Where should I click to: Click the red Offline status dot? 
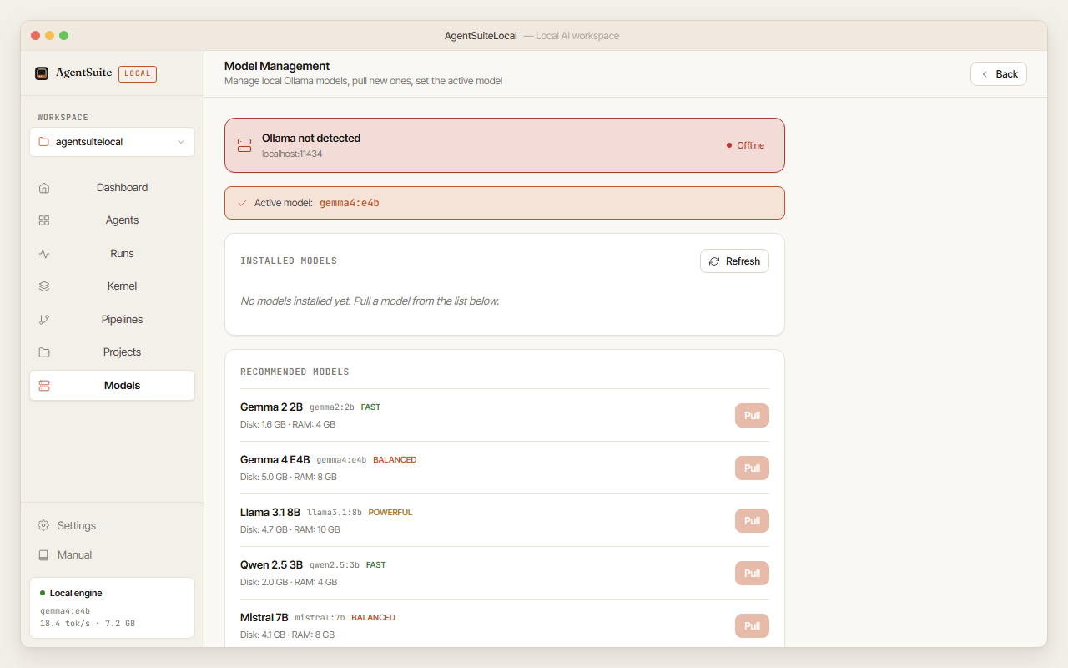pos(729,145)
